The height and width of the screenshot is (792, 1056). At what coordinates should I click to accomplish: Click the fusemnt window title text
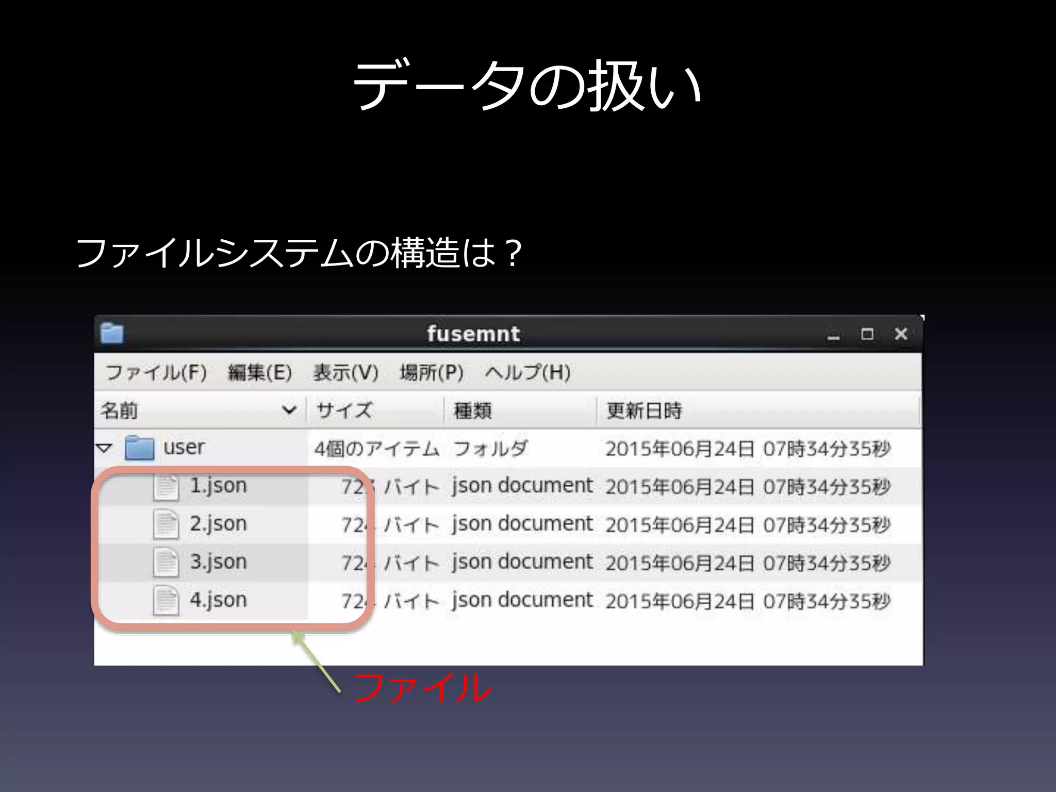(473, 334)
